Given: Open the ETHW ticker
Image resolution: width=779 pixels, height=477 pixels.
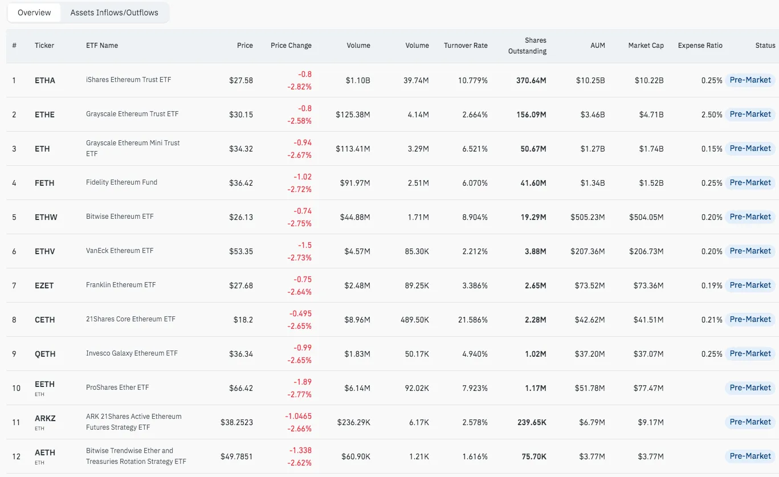Looking at the screenshot, I should (46, 217).
